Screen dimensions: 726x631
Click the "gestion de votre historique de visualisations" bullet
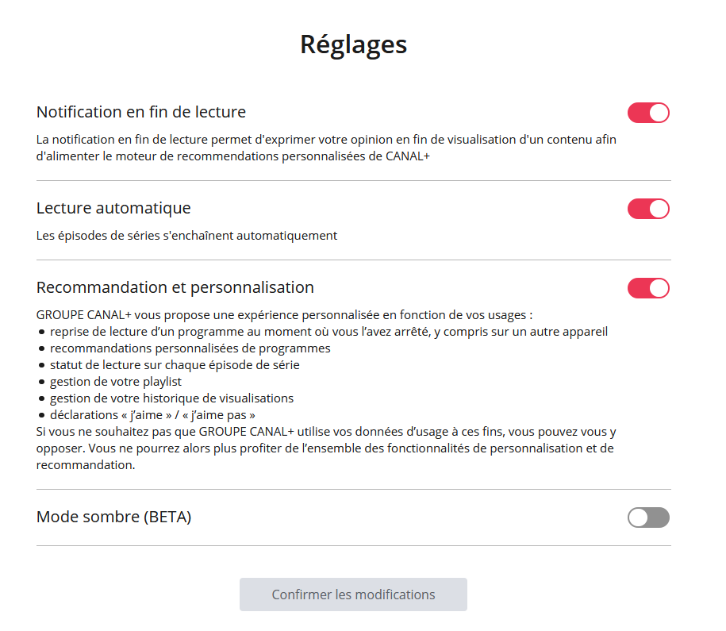pyautogui.click(x=171, y=398)
